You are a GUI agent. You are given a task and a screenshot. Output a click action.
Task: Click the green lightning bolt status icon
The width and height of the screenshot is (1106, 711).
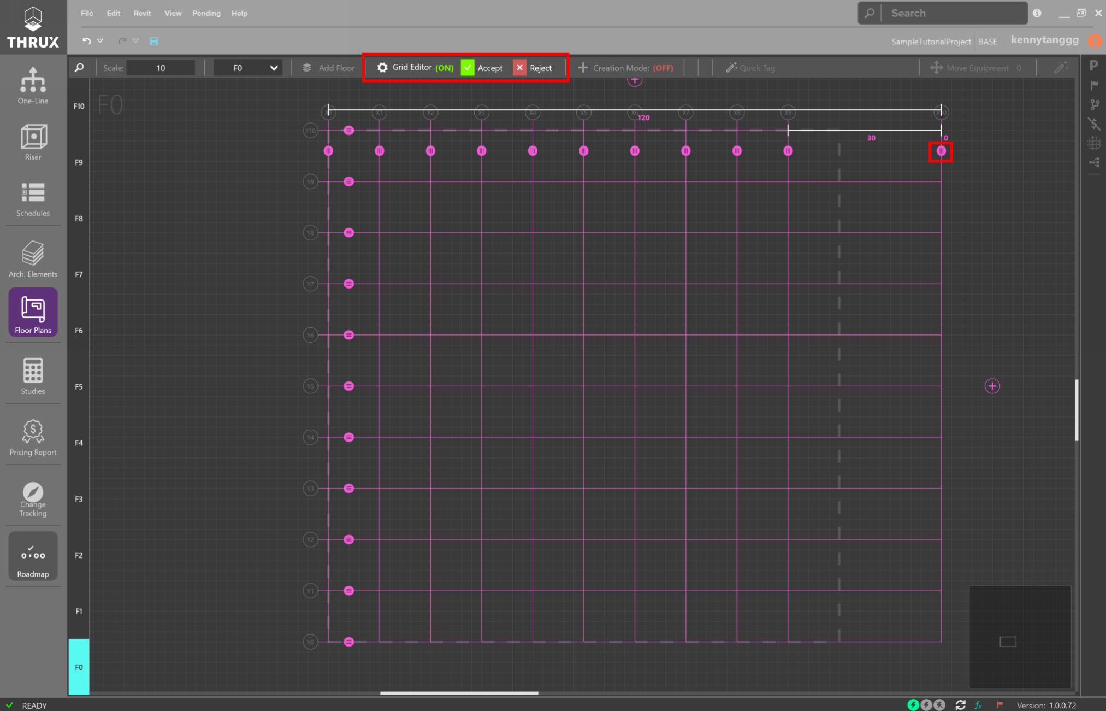click(913, 705)
